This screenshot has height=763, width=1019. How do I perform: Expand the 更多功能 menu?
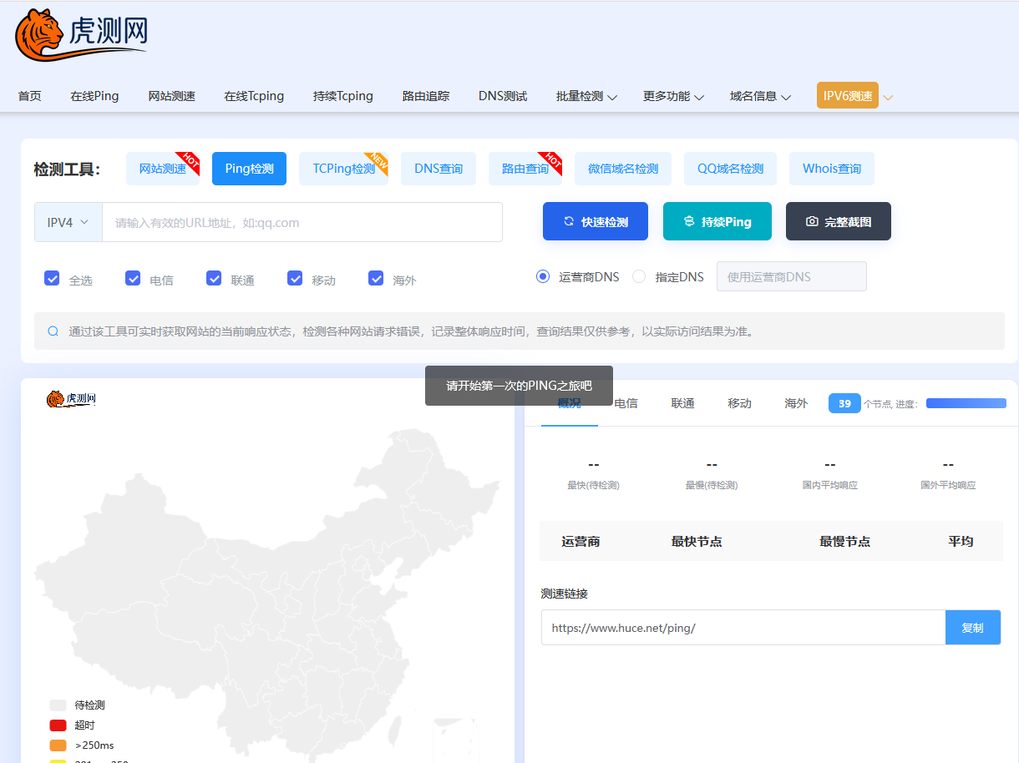[672, 96]
